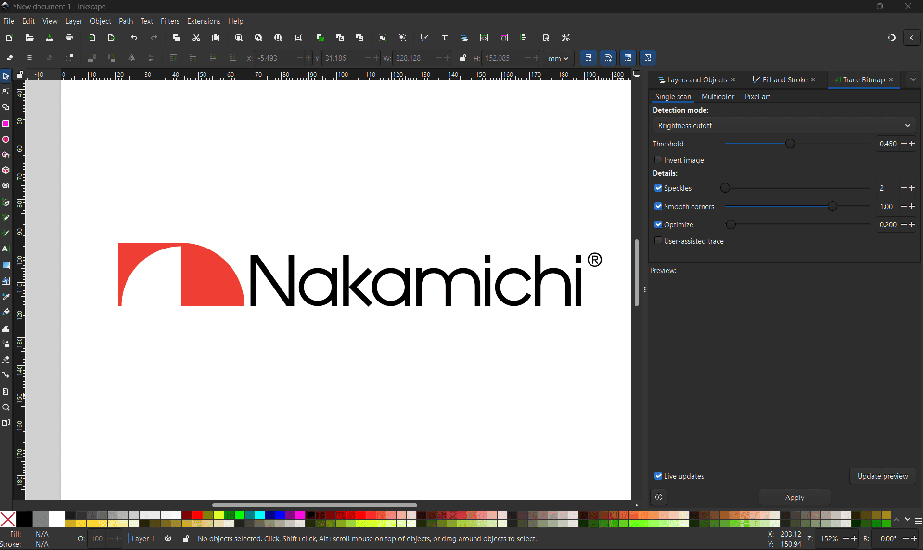This screenshot has width=923, height=550.
Task: Open the Brightness cutoff detection mode dropdown
Action: tap(783, 125)
